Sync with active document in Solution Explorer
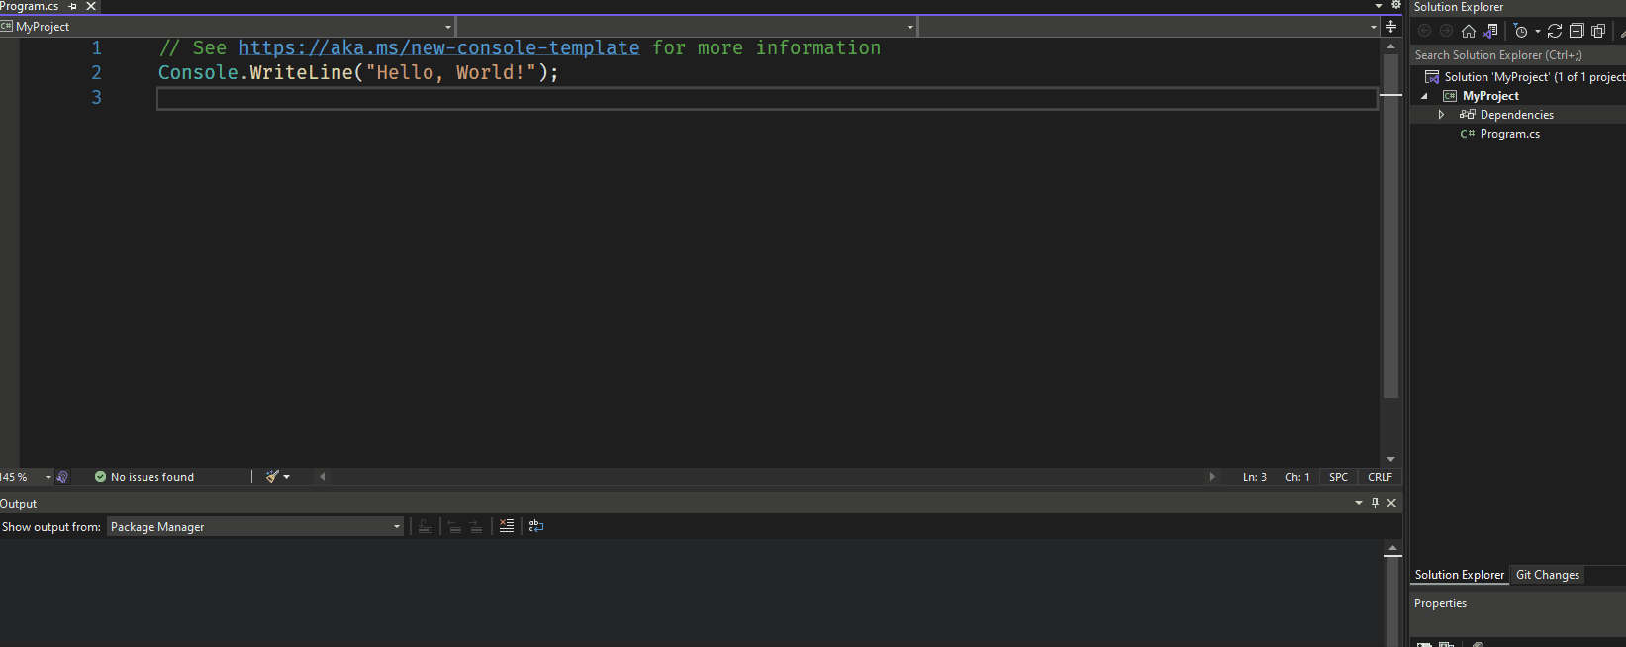 click(1555, 31)
